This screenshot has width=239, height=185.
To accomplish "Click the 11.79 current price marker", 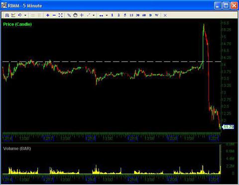I will point(228,127).
